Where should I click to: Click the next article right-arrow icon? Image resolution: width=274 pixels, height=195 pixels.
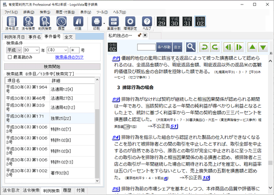239,47
